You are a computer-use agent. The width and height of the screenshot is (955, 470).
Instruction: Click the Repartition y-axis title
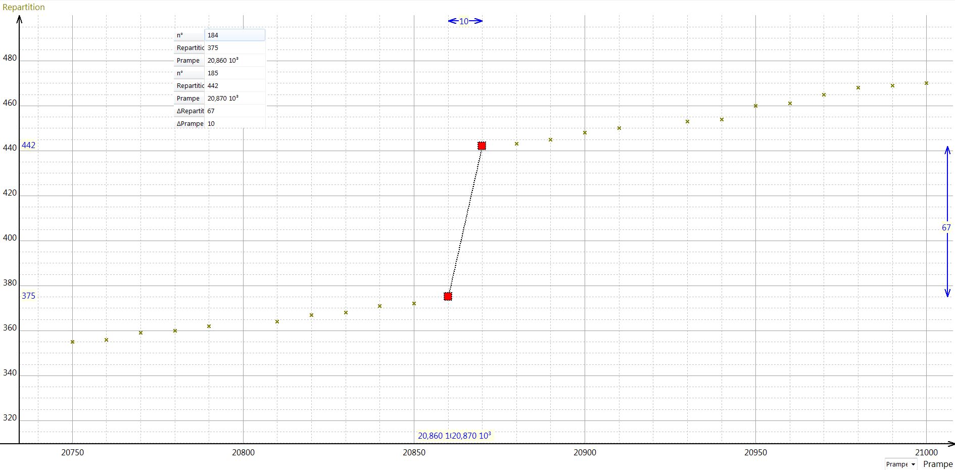tap(24, 7)
